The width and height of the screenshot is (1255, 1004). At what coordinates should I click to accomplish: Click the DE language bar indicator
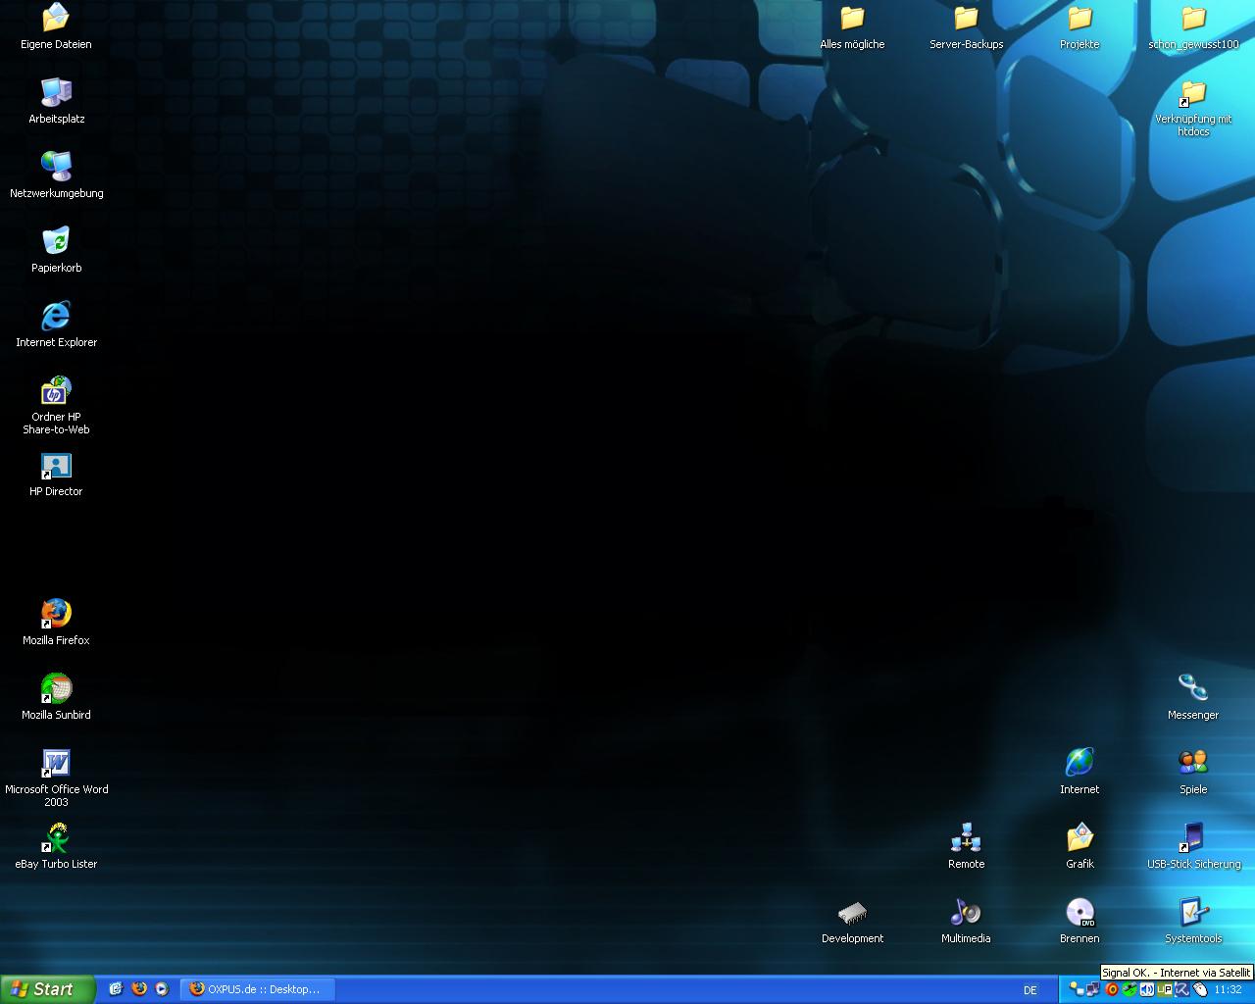(1030, 990)
